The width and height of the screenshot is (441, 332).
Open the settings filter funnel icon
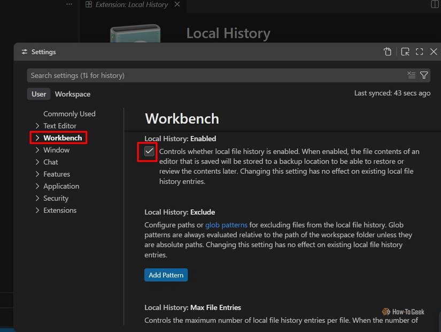click(x=424, y=75)
